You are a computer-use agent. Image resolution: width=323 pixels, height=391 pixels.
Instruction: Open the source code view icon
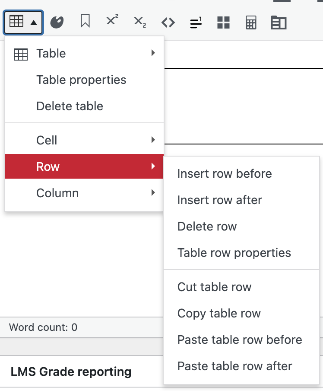click(x=168, y=22)
